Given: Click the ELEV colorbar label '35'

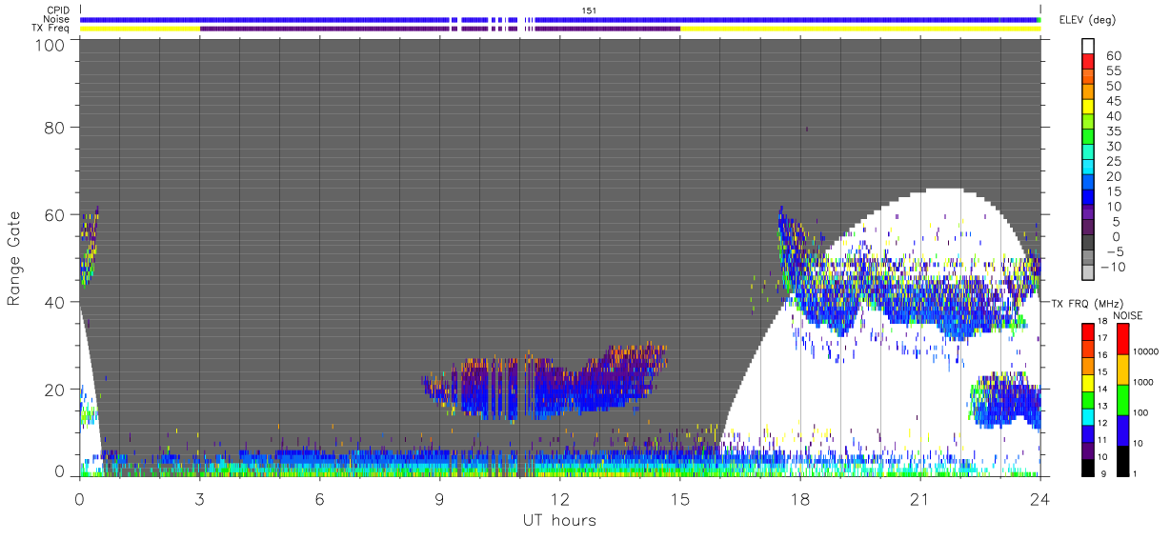Looking at the screenshot, I should point(1112,131).
